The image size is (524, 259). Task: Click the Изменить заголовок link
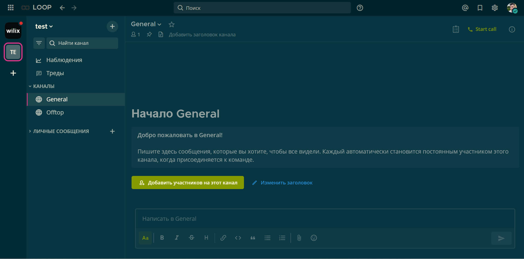tap(286, 183)
